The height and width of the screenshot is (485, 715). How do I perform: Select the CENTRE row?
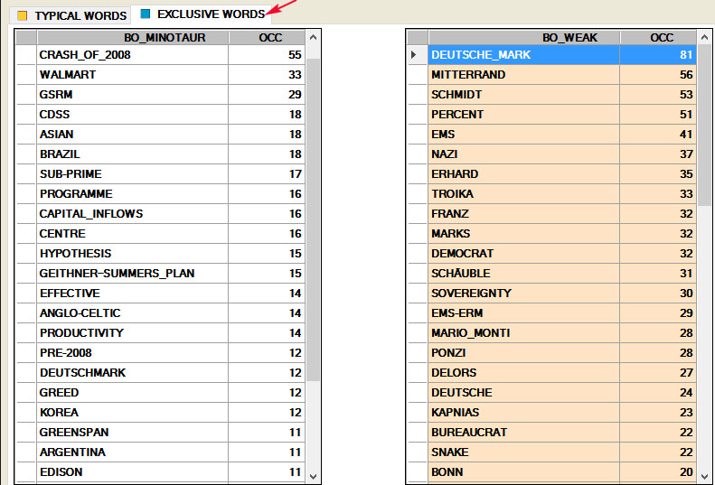161,233
